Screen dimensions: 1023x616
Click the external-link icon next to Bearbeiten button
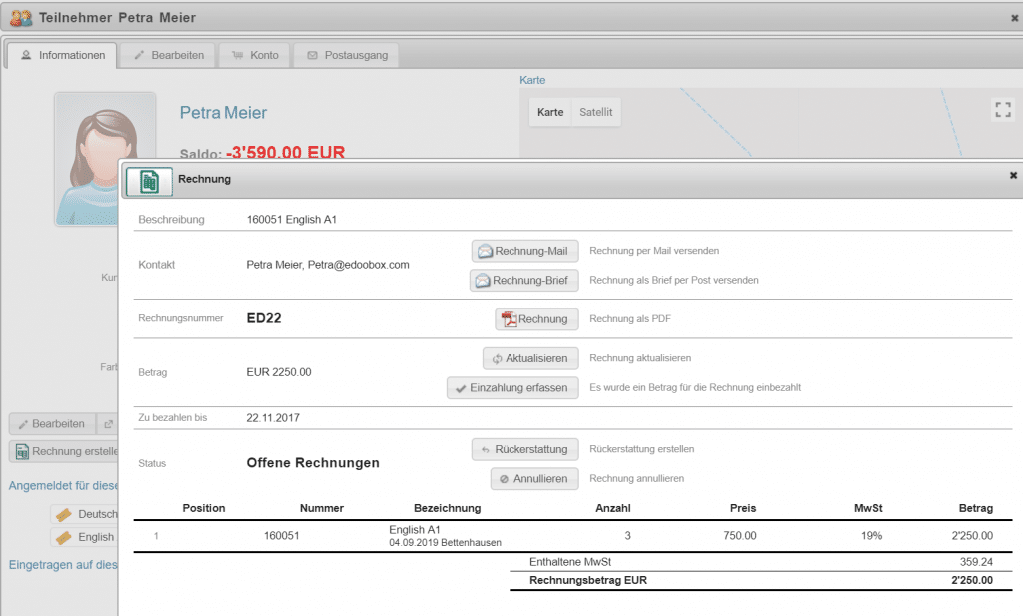pyautogui.click(x=108, y=424)
